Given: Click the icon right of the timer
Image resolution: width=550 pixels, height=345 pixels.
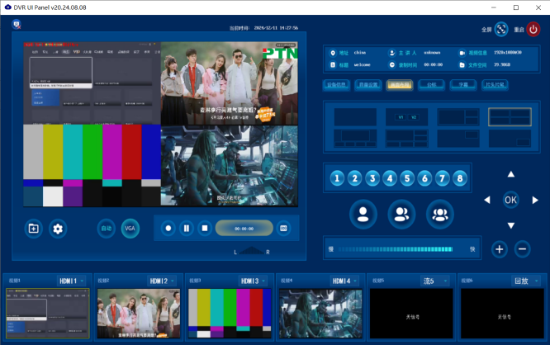Looking at the screenshot, I should tap(283, 229).
